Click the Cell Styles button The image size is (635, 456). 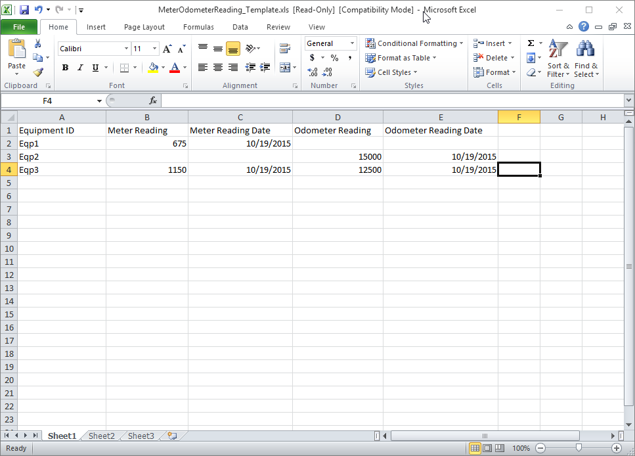pyautogui.click(x=391, y=72)
